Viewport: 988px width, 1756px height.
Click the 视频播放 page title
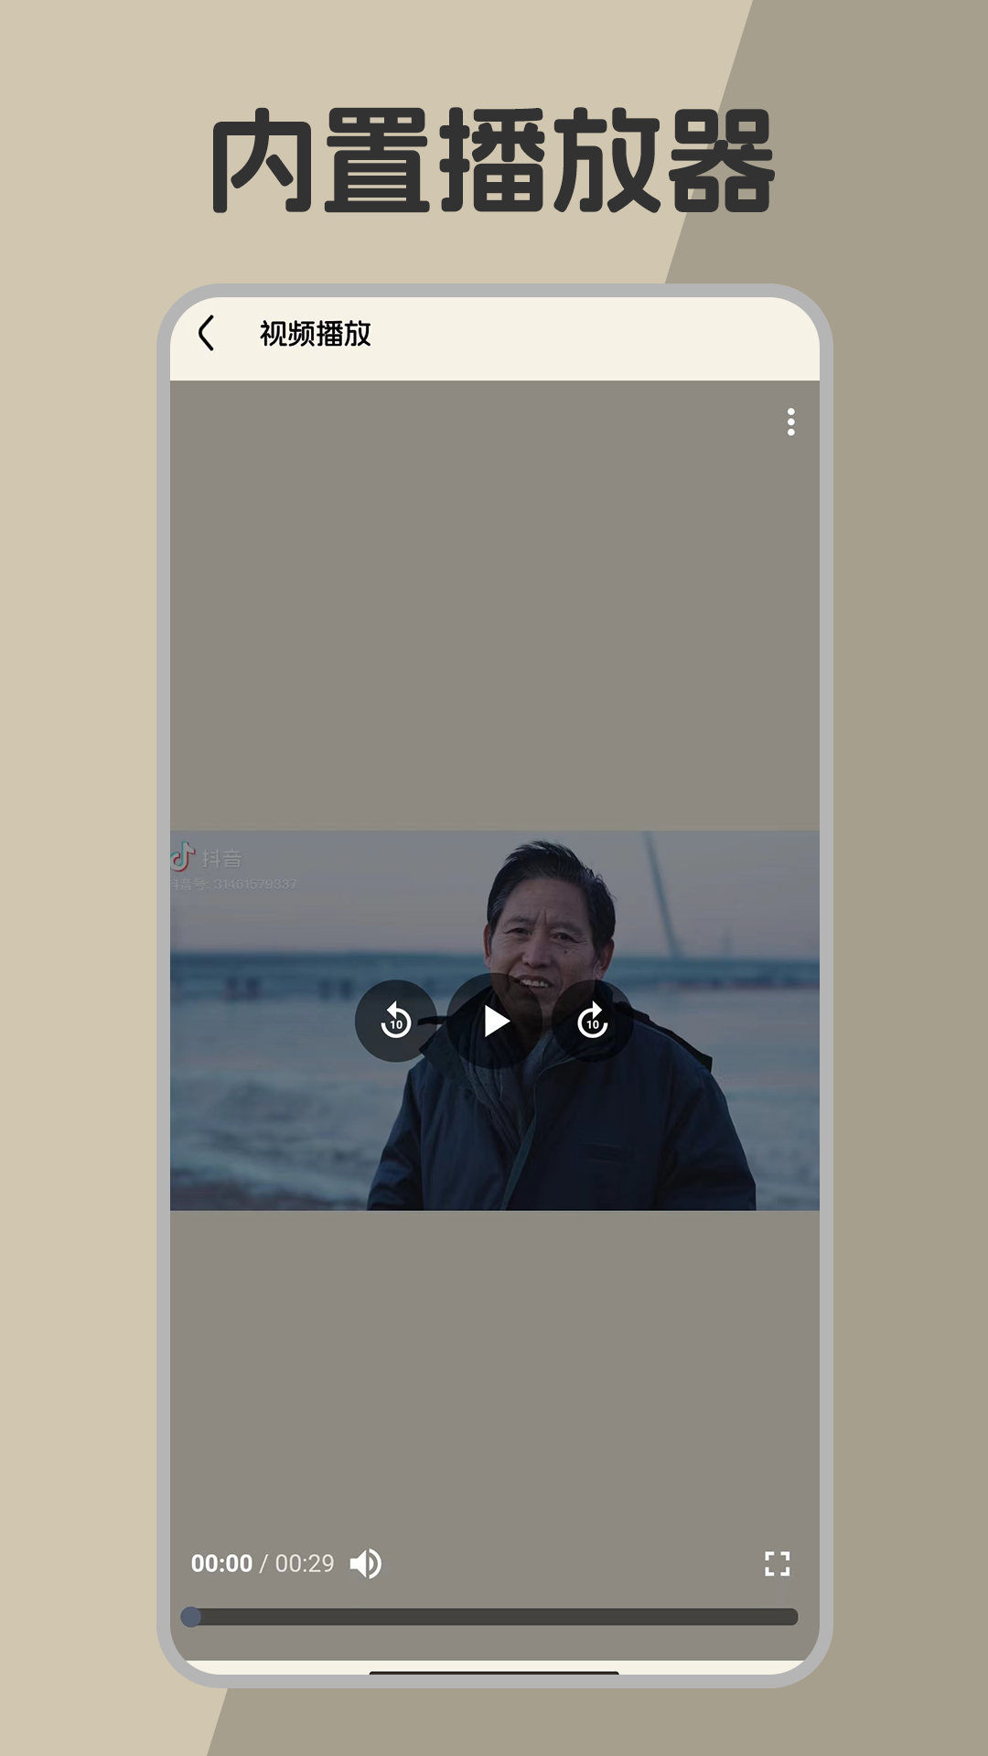315,334
